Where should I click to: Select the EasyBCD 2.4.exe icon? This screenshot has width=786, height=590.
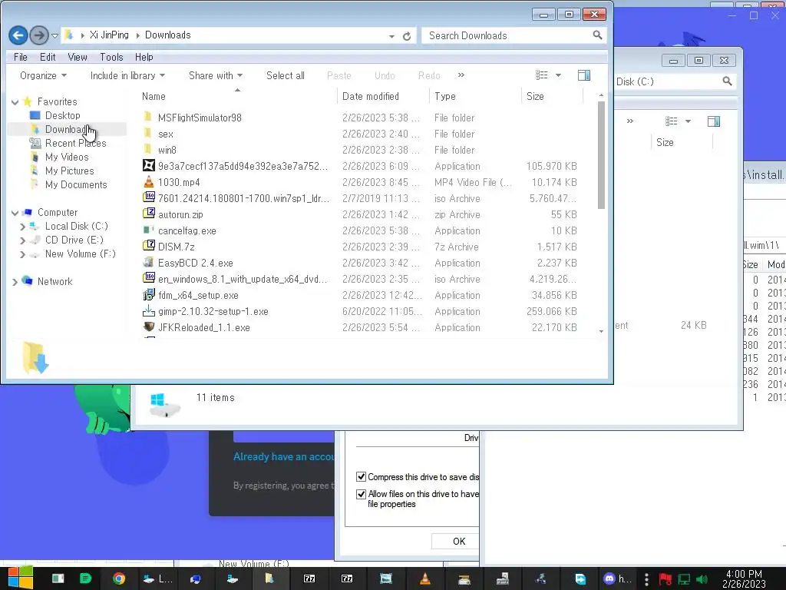coord(148,262)
